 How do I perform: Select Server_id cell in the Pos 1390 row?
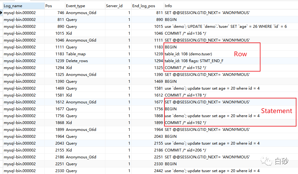point(118,82)
